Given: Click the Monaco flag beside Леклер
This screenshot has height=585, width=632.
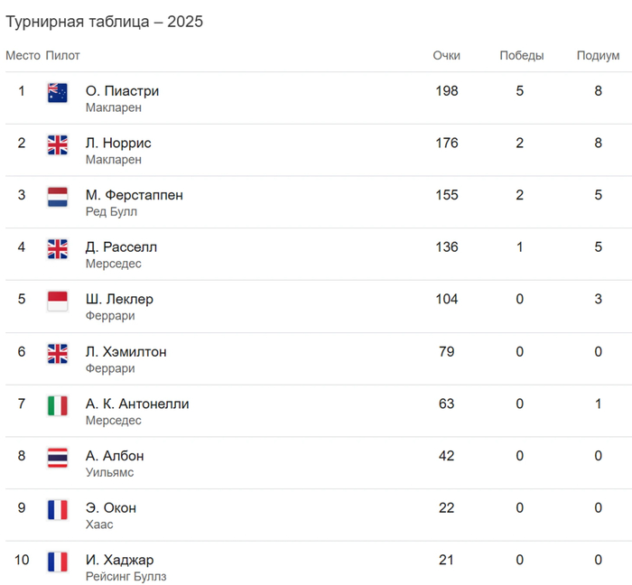Looking at the screenshot, I should pos(58,301).
